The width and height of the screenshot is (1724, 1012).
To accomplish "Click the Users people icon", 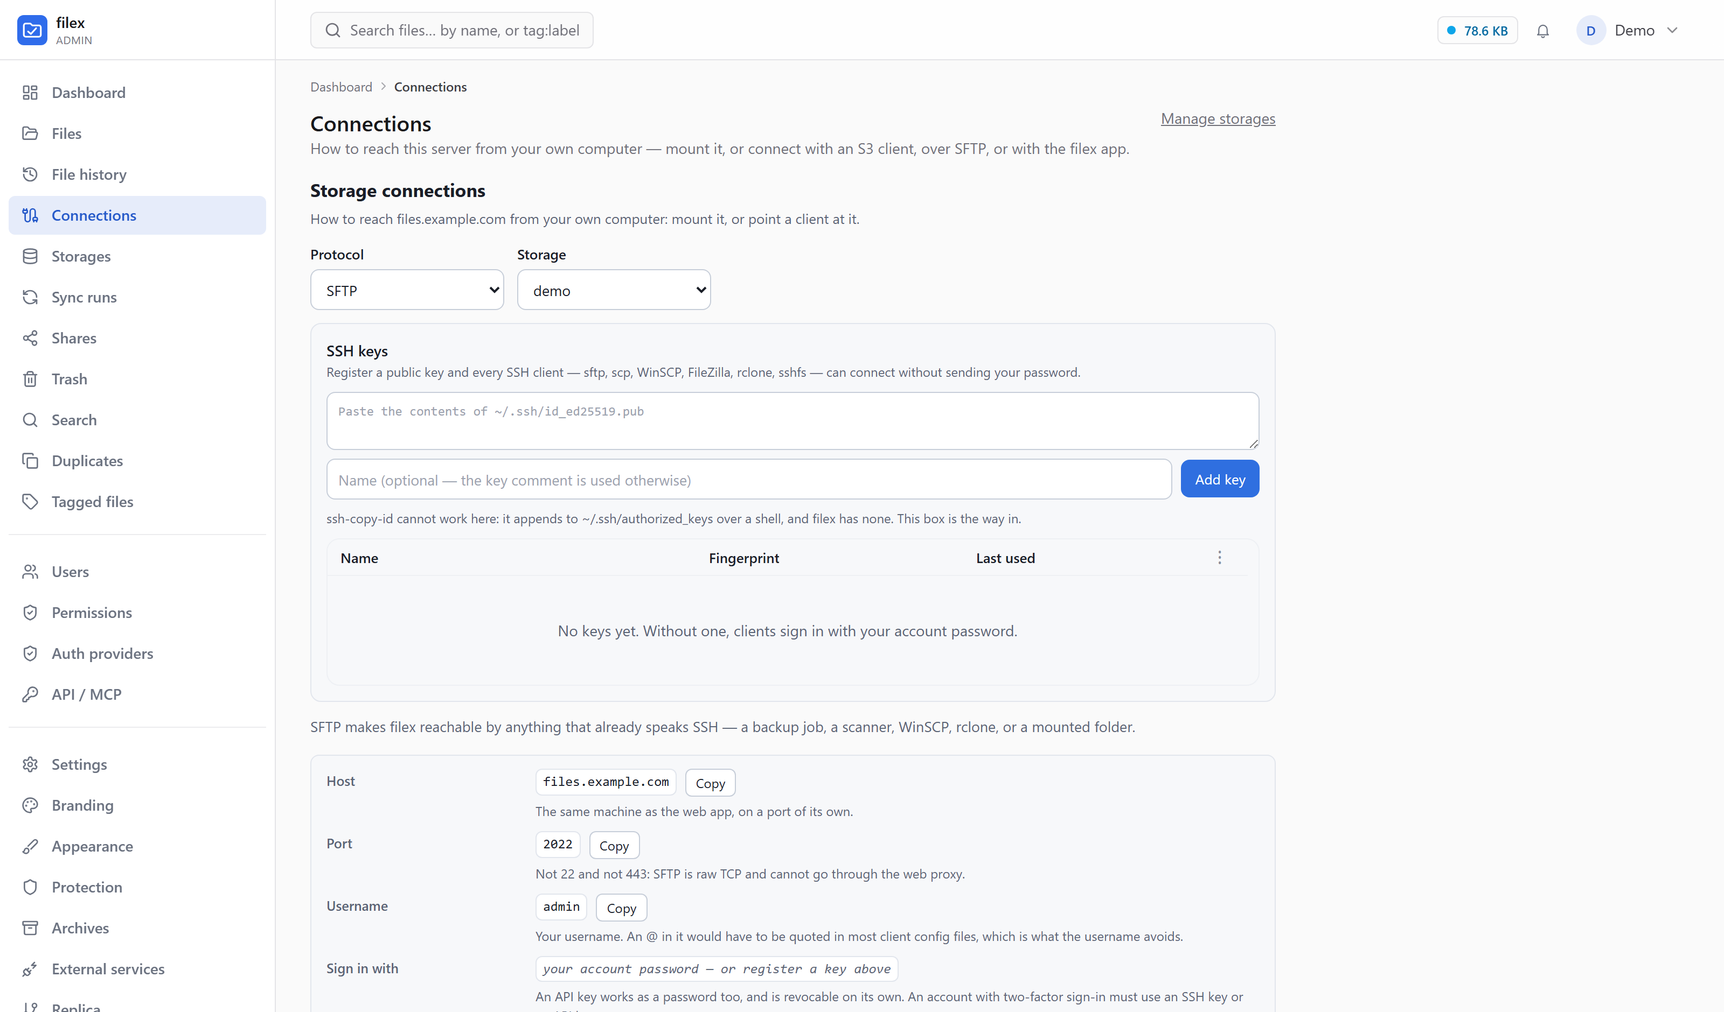I will click(x=30, y=572).
